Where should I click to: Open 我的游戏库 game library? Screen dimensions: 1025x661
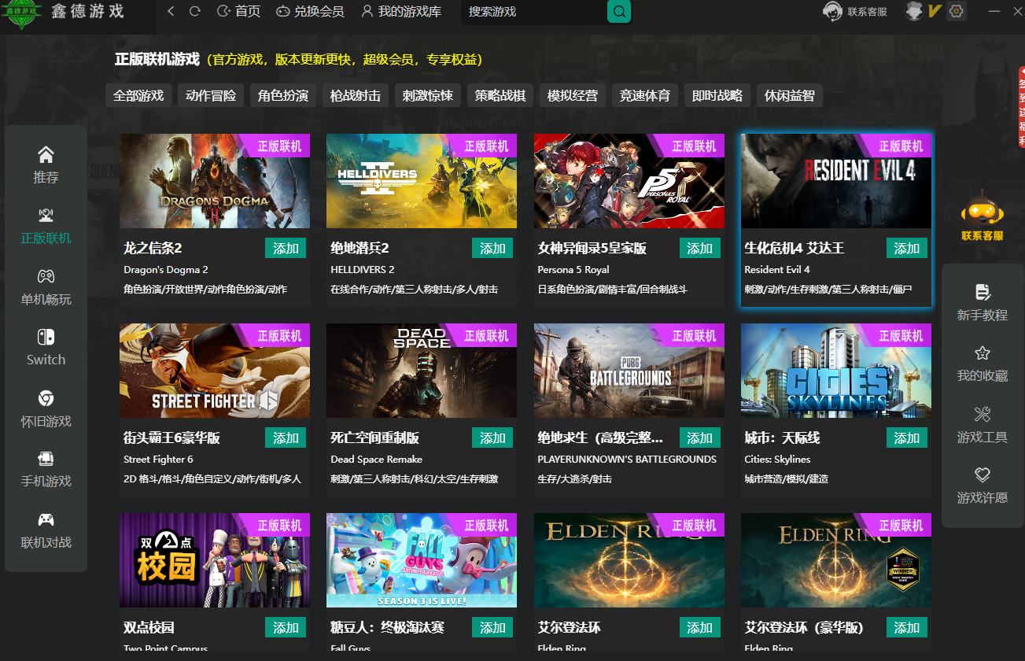[x=401, y=11]
